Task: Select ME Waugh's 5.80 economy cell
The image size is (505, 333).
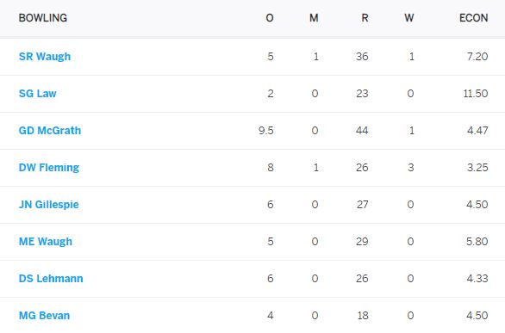Action: (x=477, y=242)
